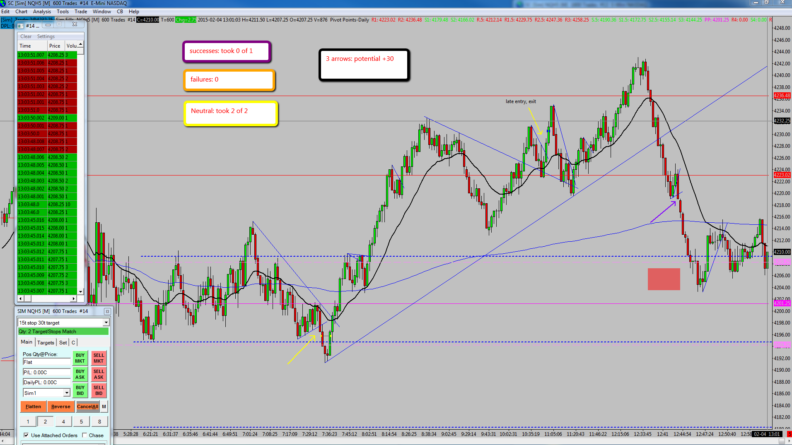Open the Tools menu

click(63, 12)
